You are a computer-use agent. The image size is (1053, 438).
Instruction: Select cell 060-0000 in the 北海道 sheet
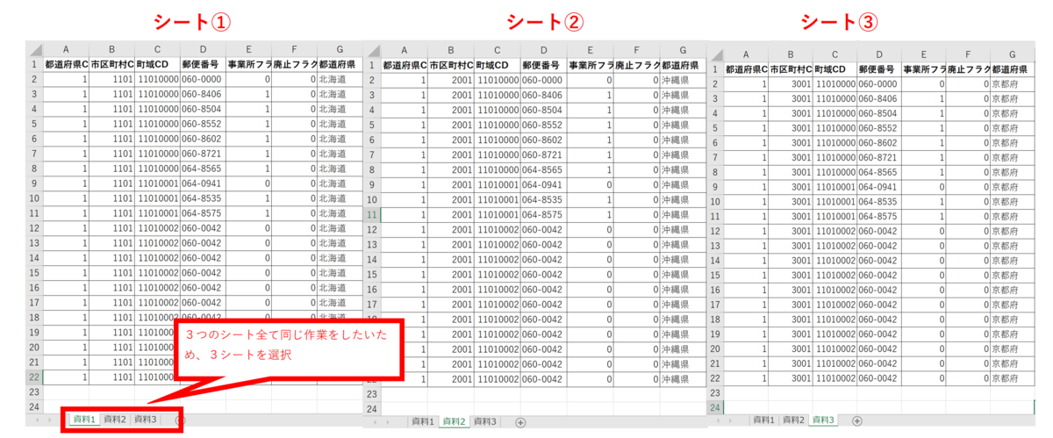[203, 79]
